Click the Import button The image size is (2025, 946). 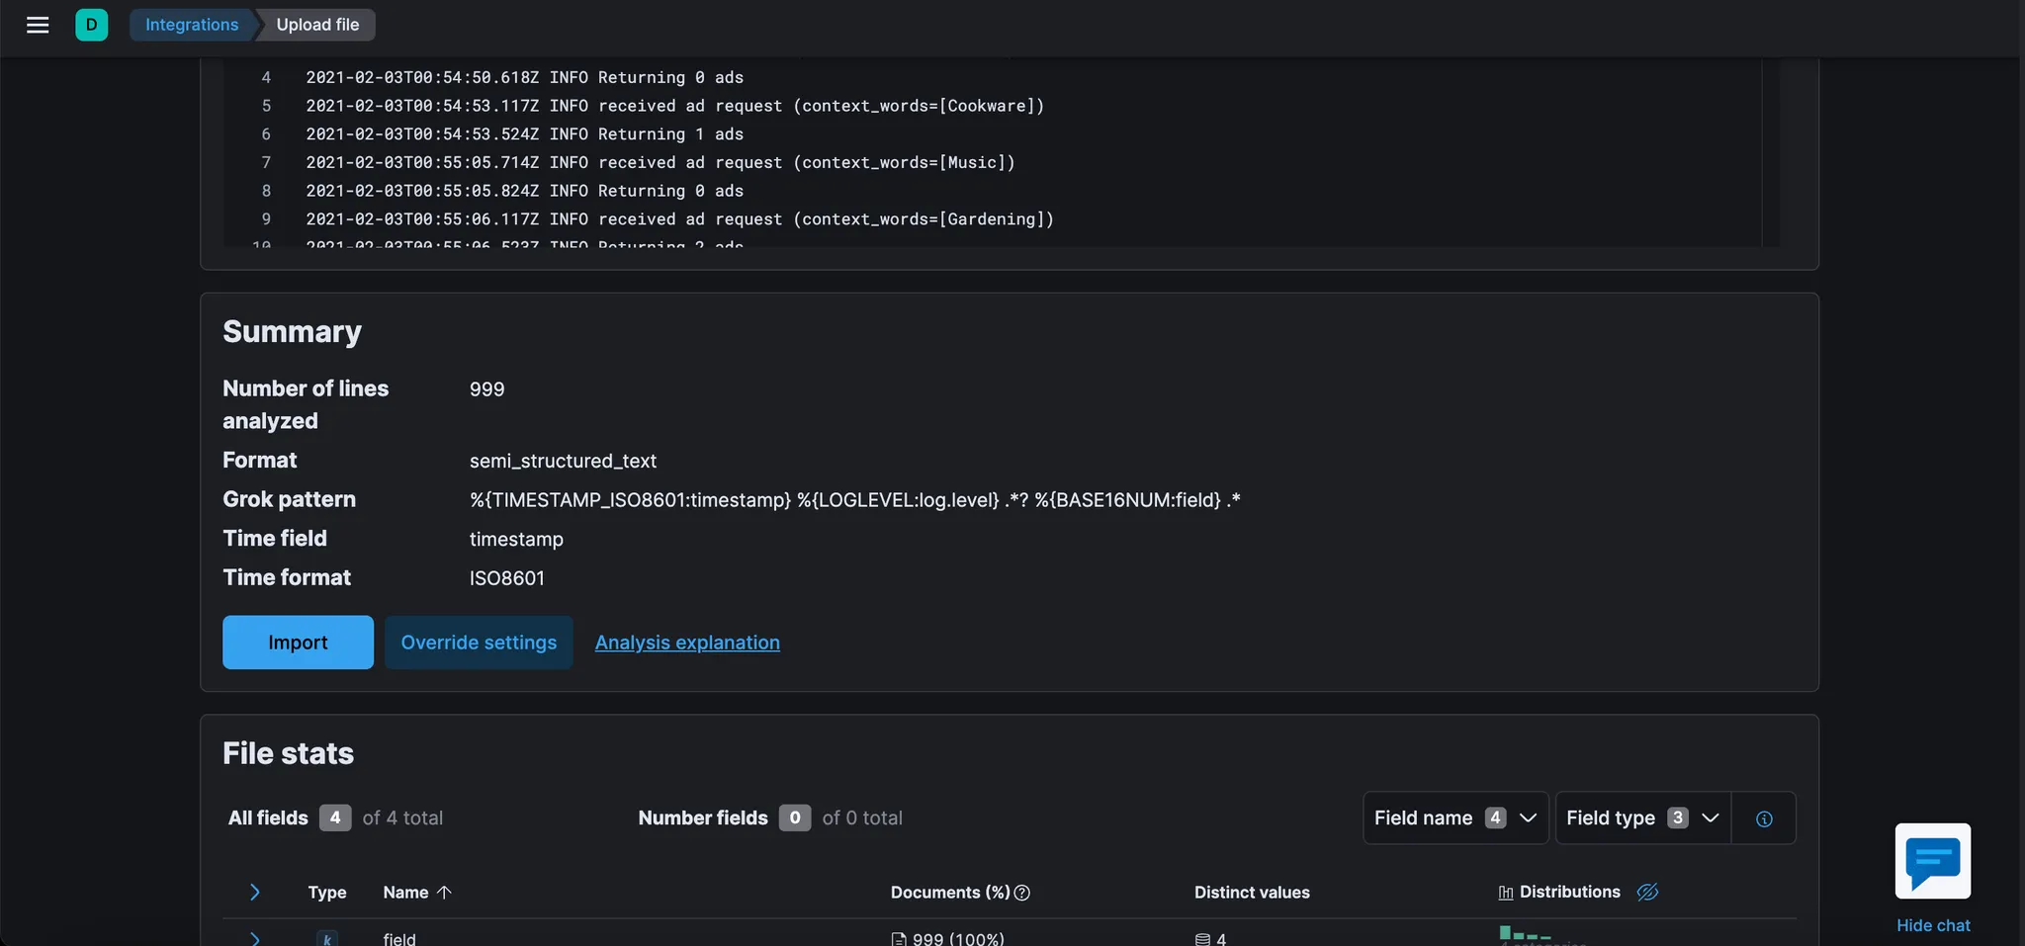pos(298,643)
